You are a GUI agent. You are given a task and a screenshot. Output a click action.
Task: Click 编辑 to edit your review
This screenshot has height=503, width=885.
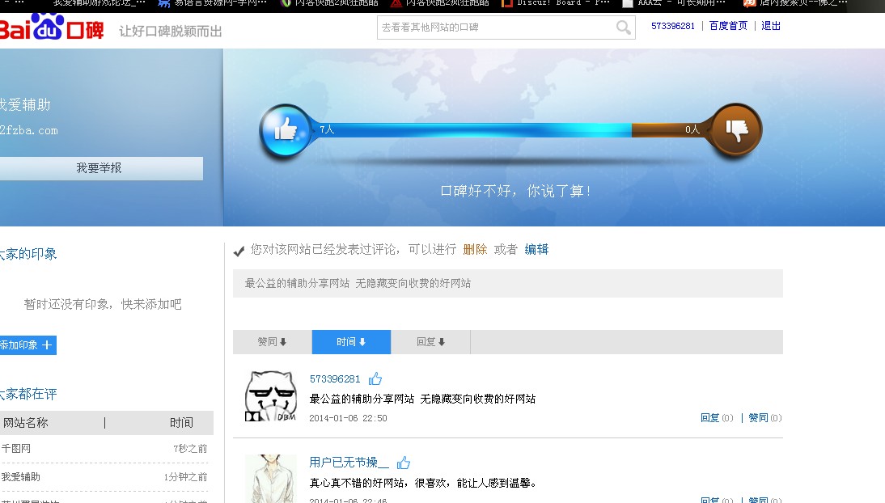tap(536, 250)
